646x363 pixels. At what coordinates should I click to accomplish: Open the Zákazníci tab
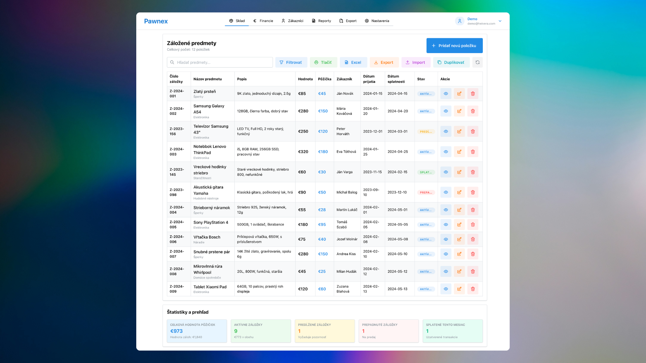tap(292, 21)
